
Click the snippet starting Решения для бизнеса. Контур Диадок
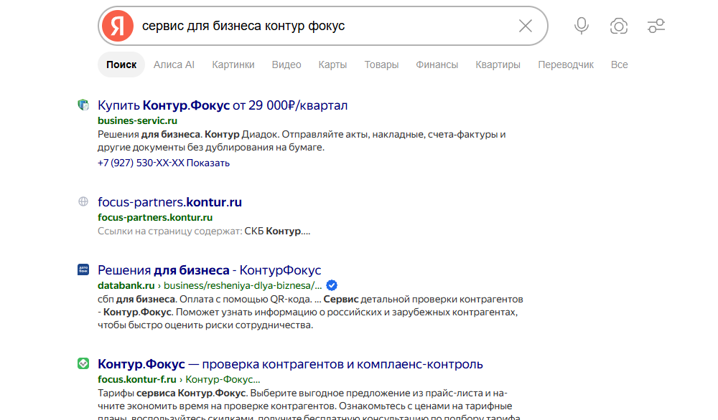click(x=302, y=140)
